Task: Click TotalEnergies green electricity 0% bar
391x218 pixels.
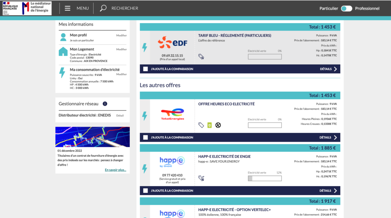Action: coord(265,125)
